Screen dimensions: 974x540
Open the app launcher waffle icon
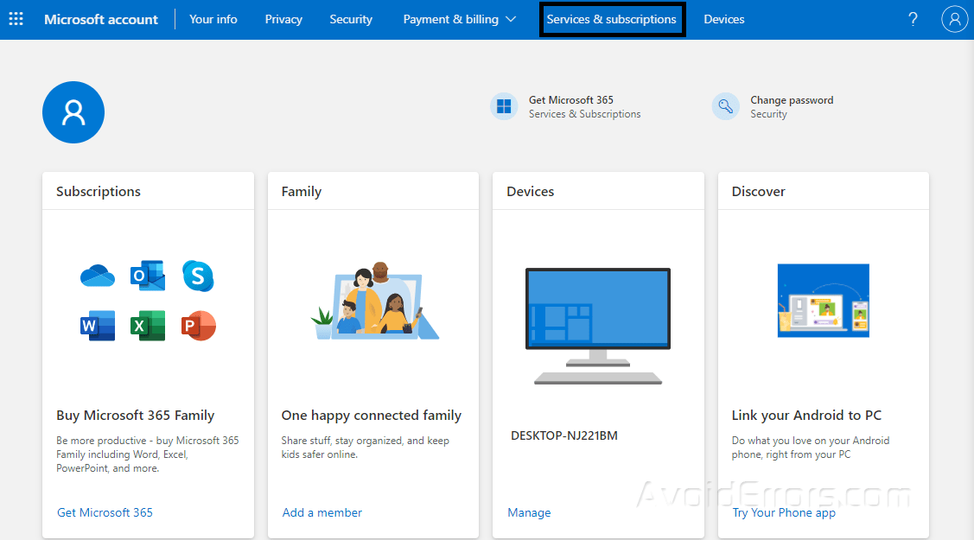click(16, 19)
